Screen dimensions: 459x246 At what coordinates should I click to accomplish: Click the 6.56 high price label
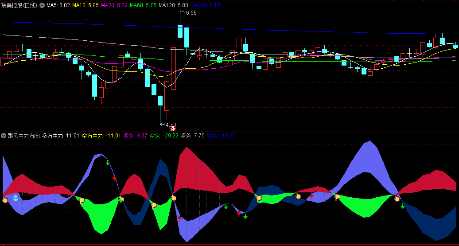[x=191, y=12]
